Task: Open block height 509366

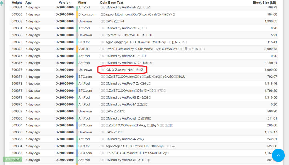Action: 17,132
